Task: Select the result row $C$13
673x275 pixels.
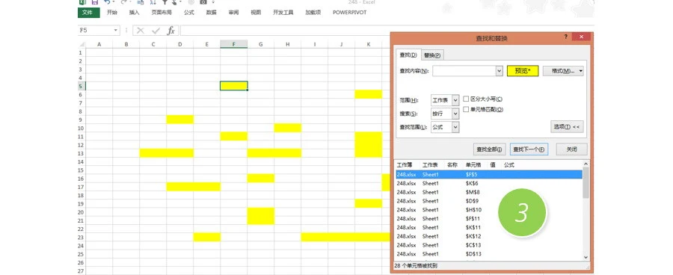Action: tap(488, 245)
